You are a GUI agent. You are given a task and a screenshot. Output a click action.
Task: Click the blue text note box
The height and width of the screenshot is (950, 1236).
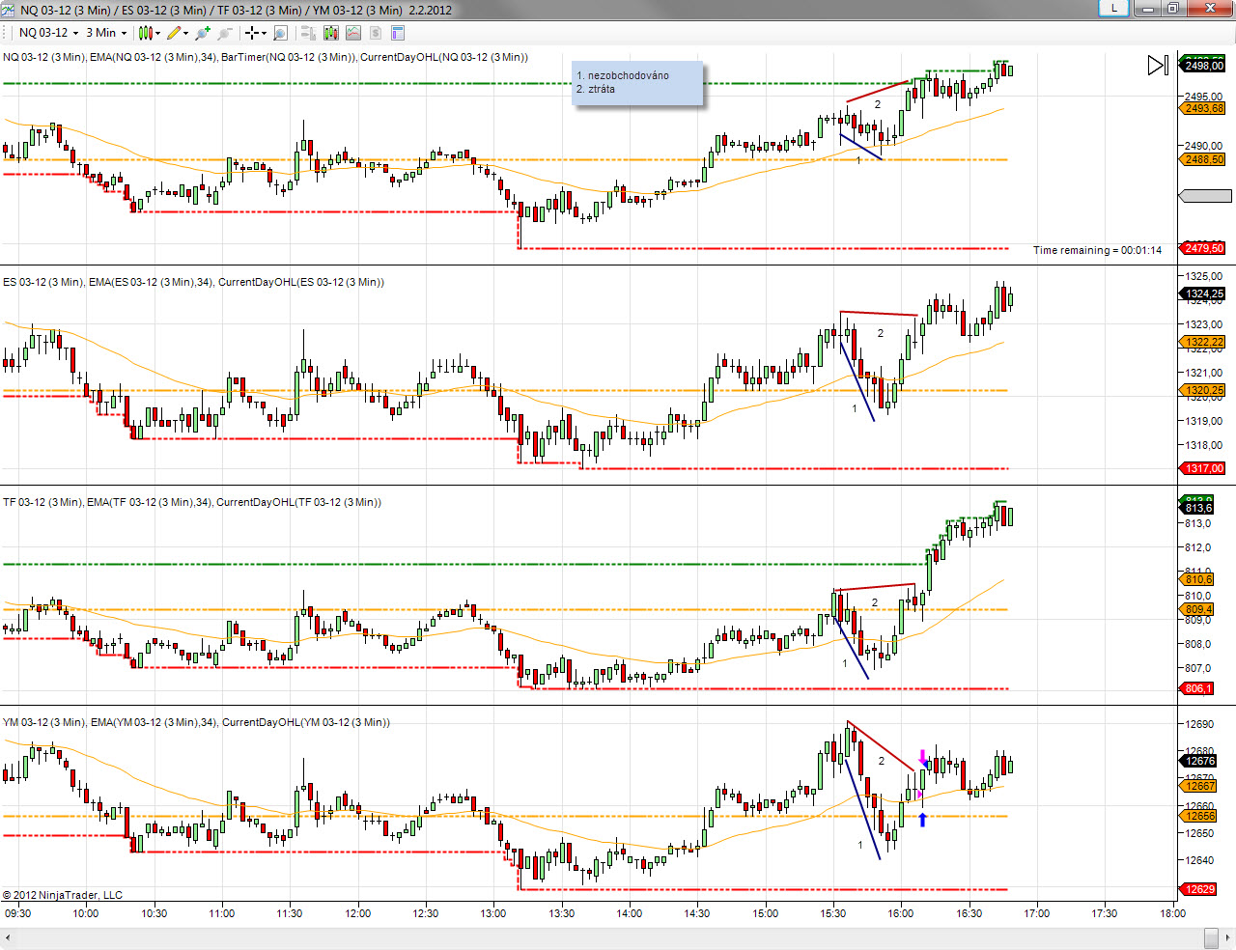point(637,84)
